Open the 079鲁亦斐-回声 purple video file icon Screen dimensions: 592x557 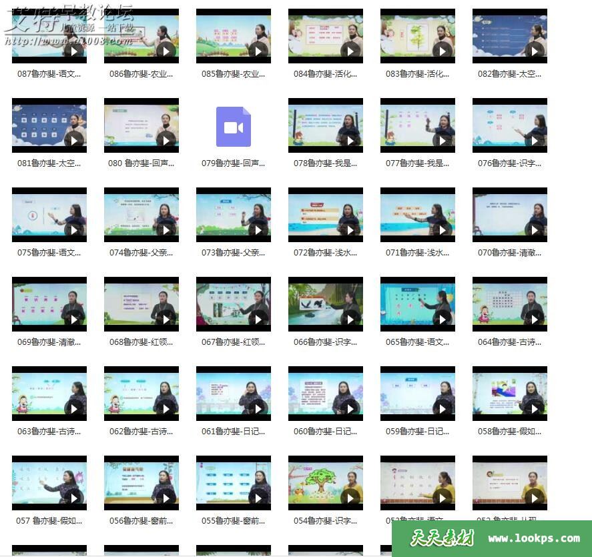pyautogui.click(x=233, y=126)
